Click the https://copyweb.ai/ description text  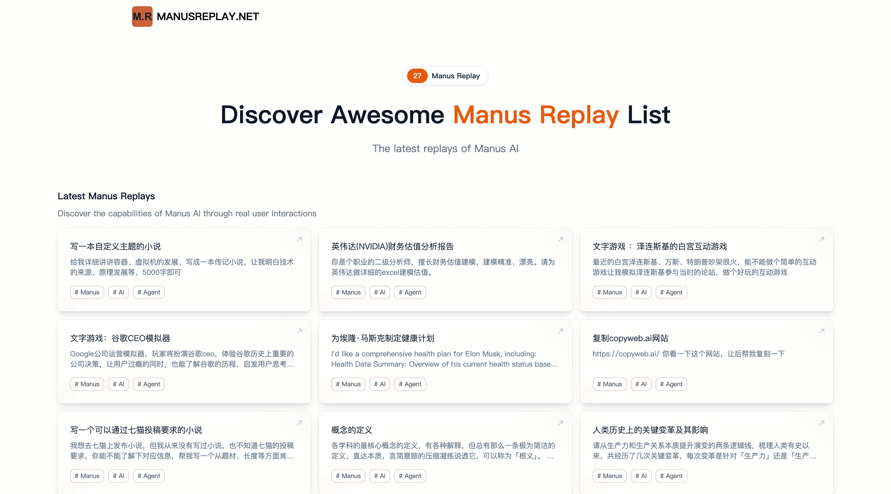click(688, 353)
